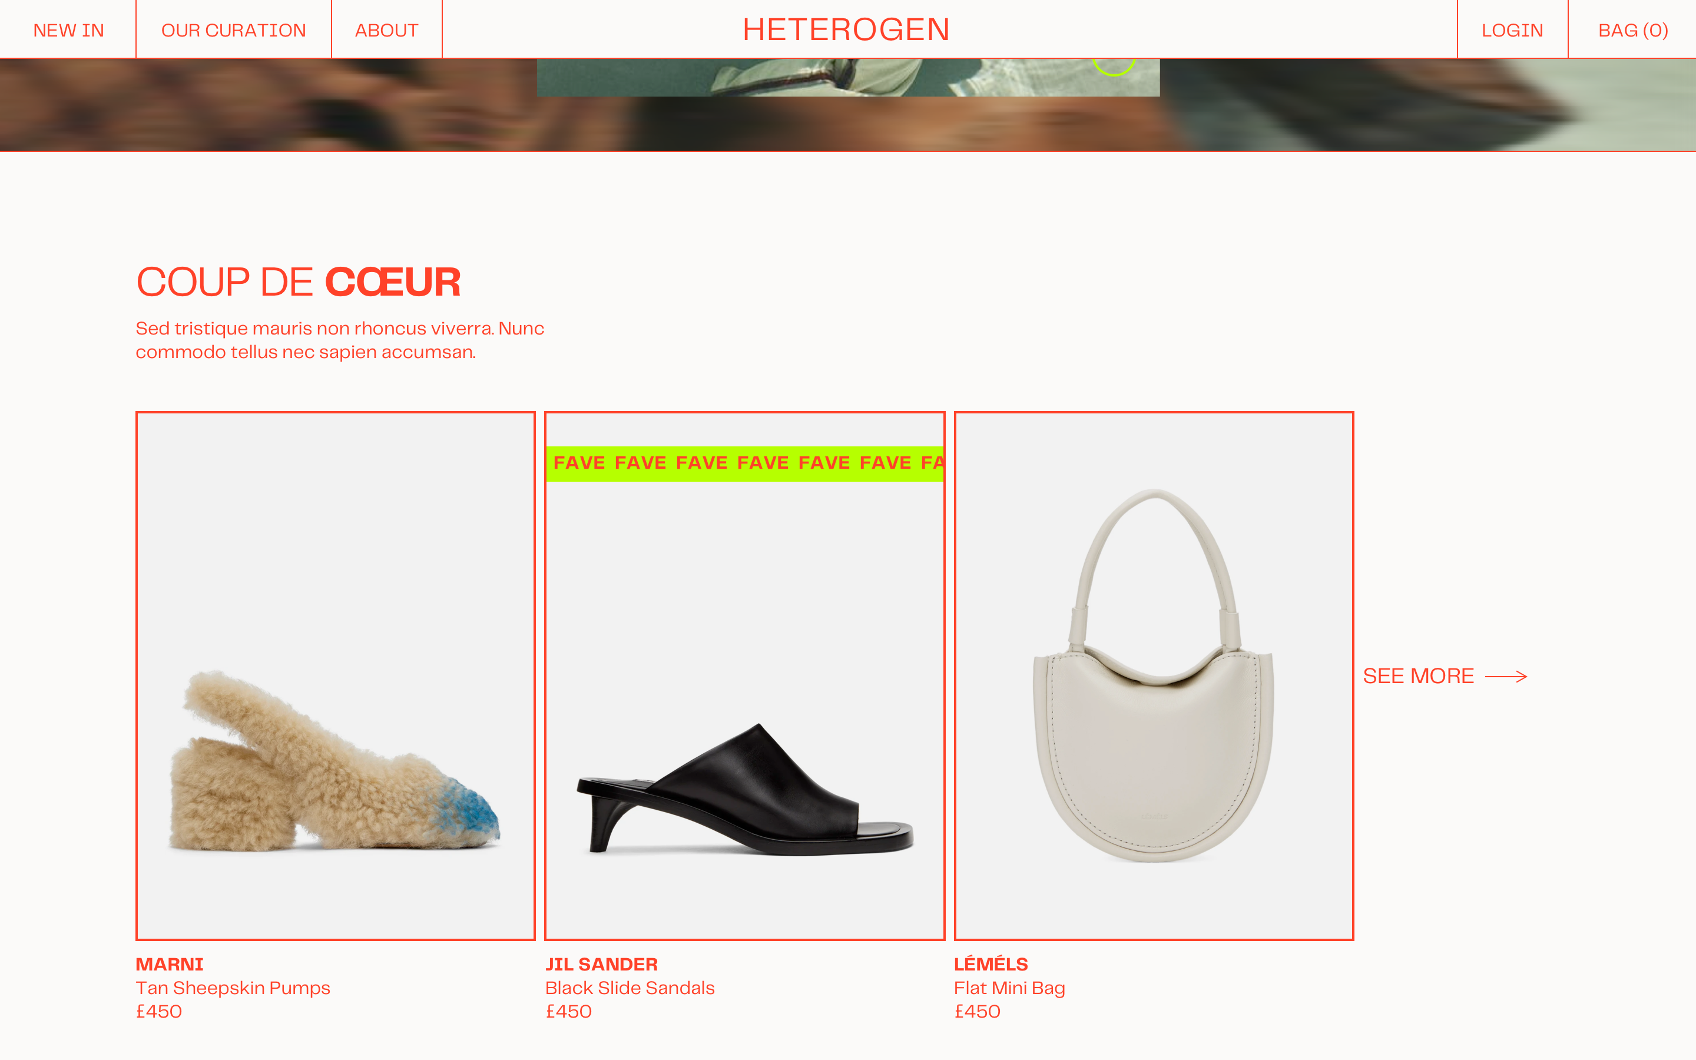Click the COUP DE CŒUR heading
The width and height of the screenshot is (1696, 1060).
coord(298,282)
